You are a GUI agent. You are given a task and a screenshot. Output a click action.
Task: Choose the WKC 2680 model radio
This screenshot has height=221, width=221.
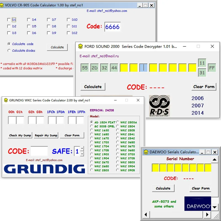92,166
